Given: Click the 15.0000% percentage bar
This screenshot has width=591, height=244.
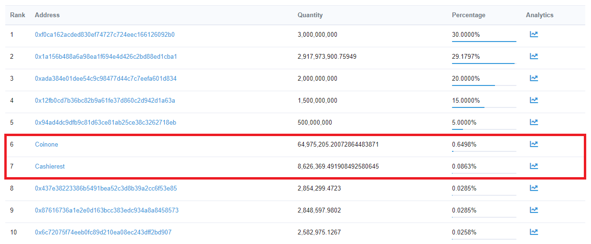Looking at the screenshot, I should [484, 107].
